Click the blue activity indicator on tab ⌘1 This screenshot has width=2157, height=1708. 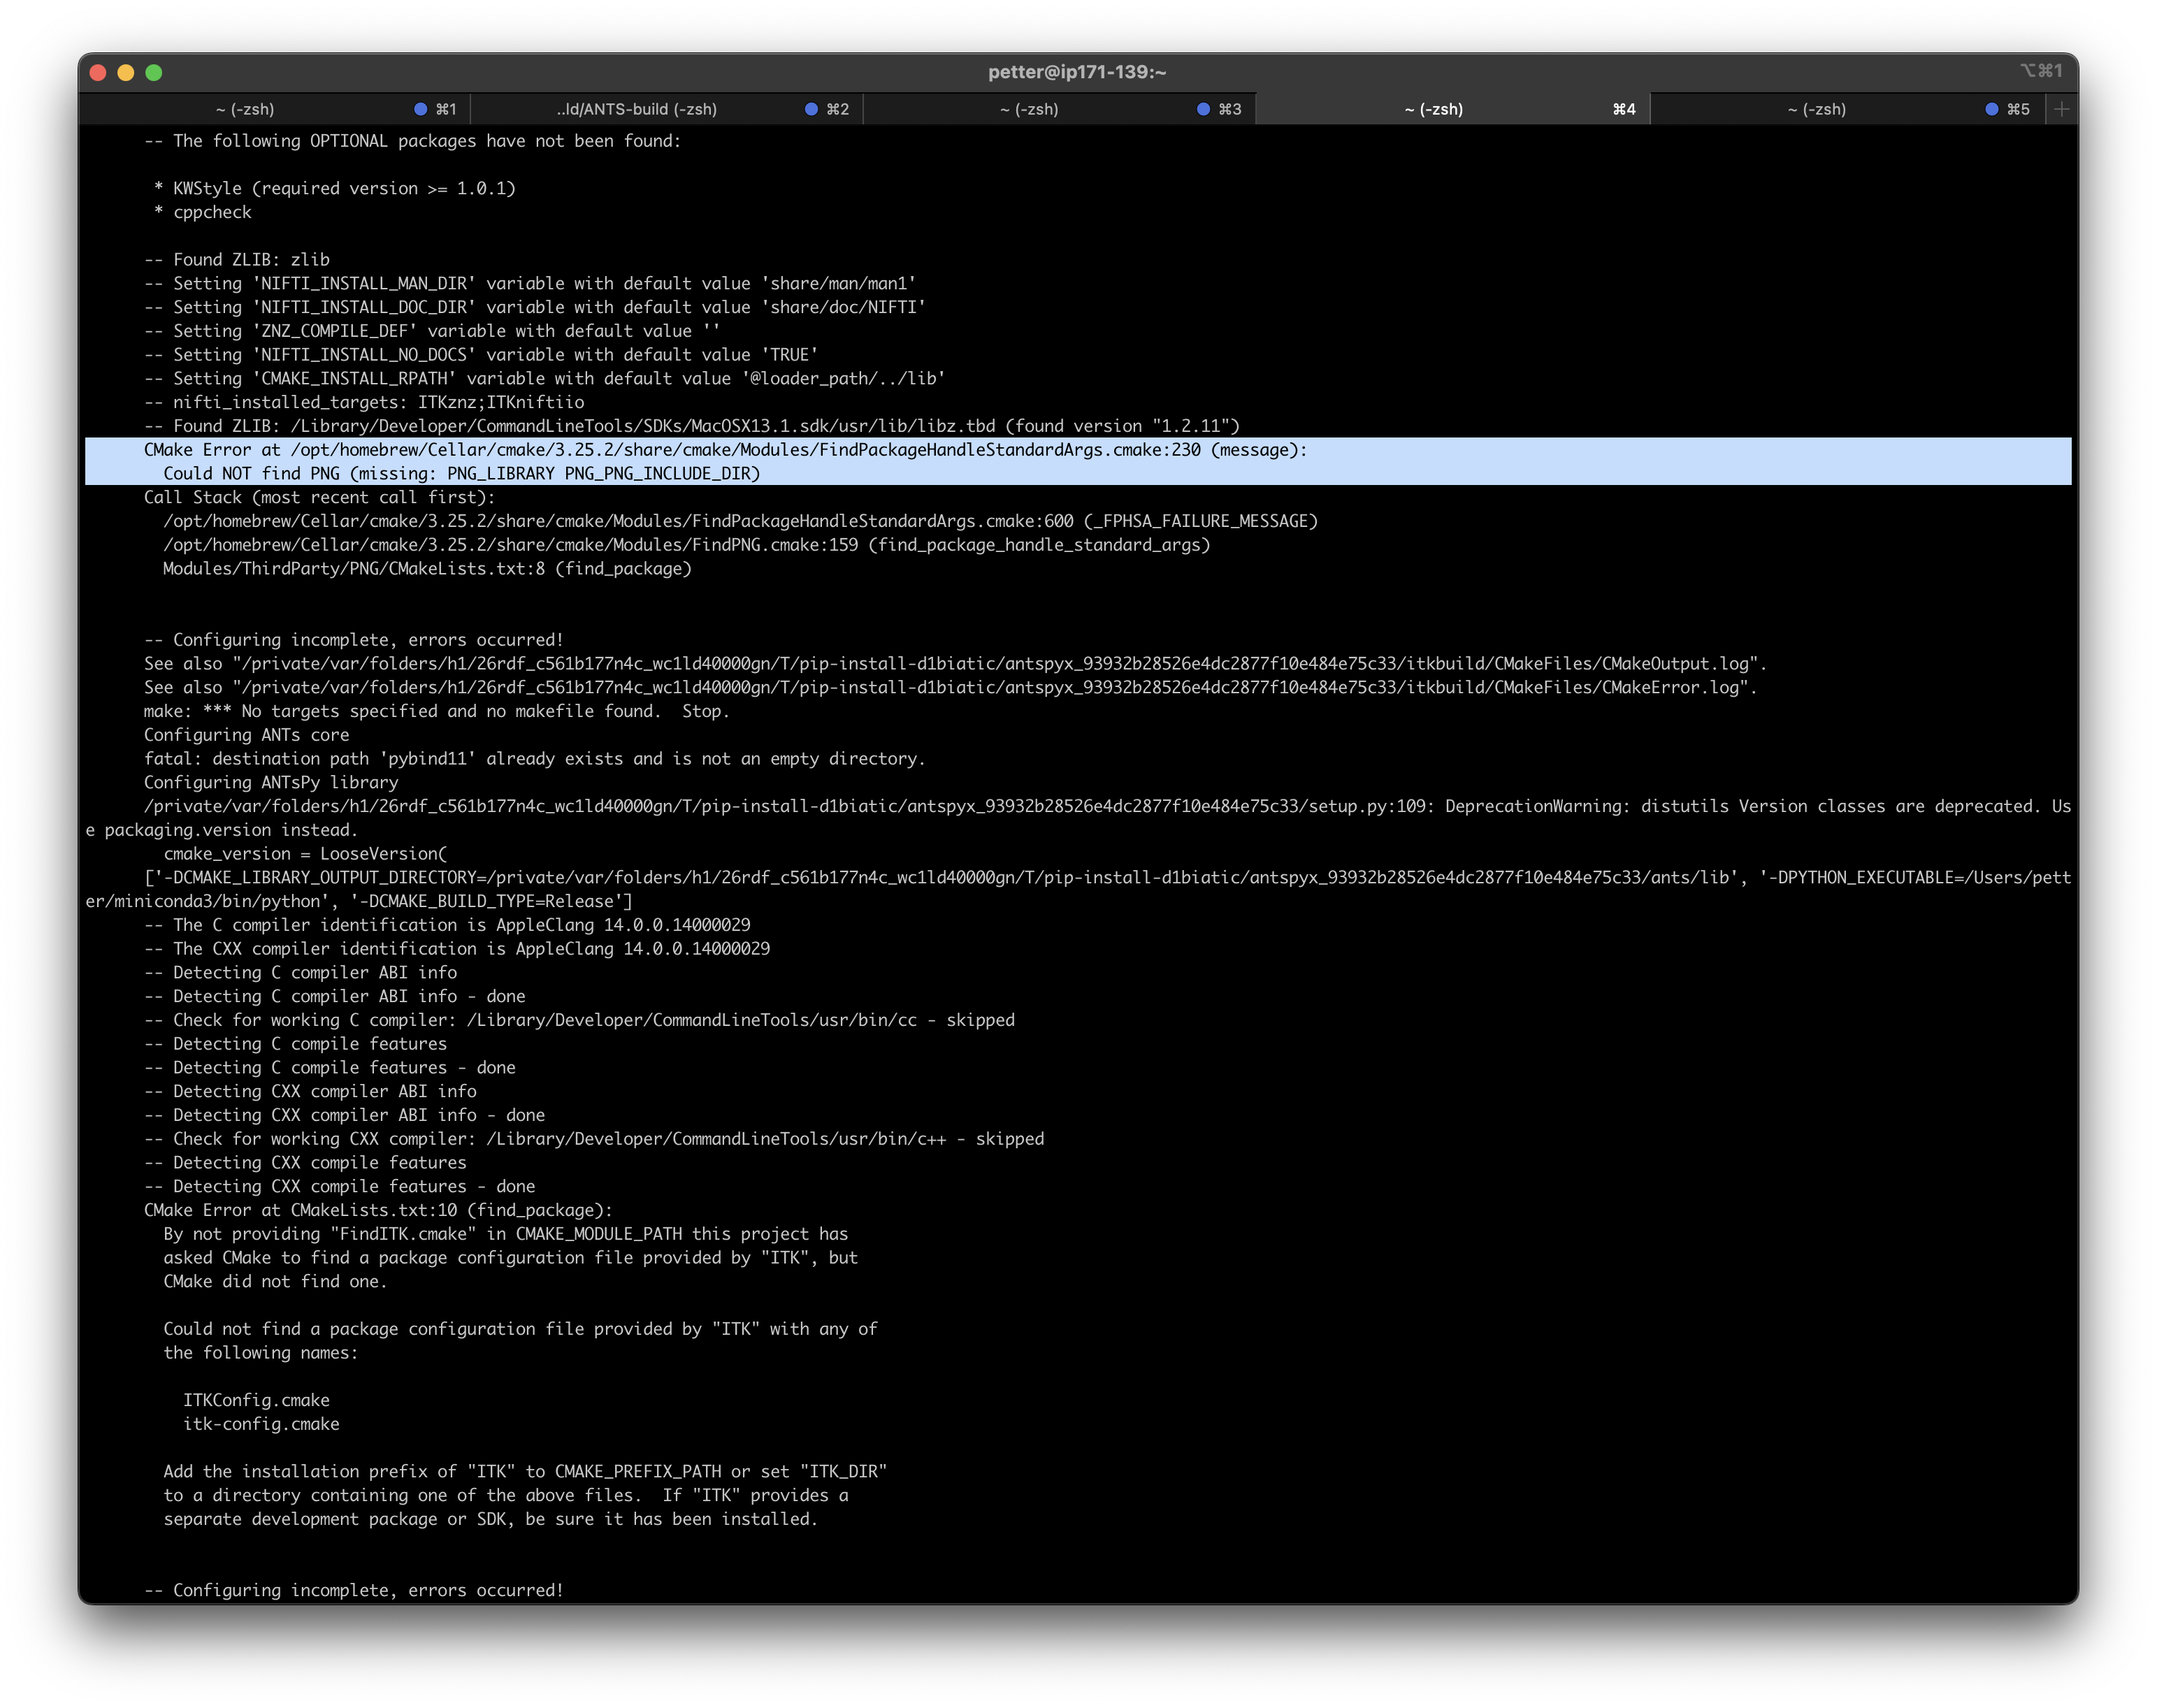tap(420, 110)
